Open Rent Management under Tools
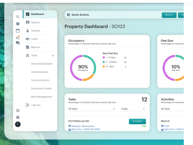 tap(42, 97)
